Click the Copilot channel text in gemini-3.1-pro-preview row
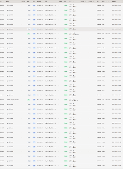The width and height of the screenshot is (123, 169). [50, 100]
